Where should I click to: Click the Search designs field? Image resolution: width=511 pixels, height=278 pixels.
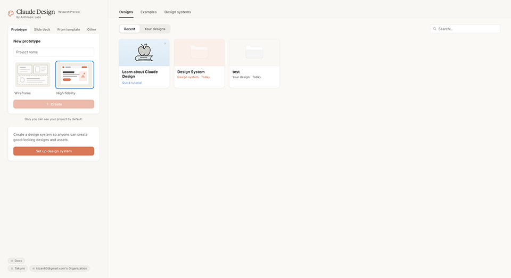pos(465,29)
